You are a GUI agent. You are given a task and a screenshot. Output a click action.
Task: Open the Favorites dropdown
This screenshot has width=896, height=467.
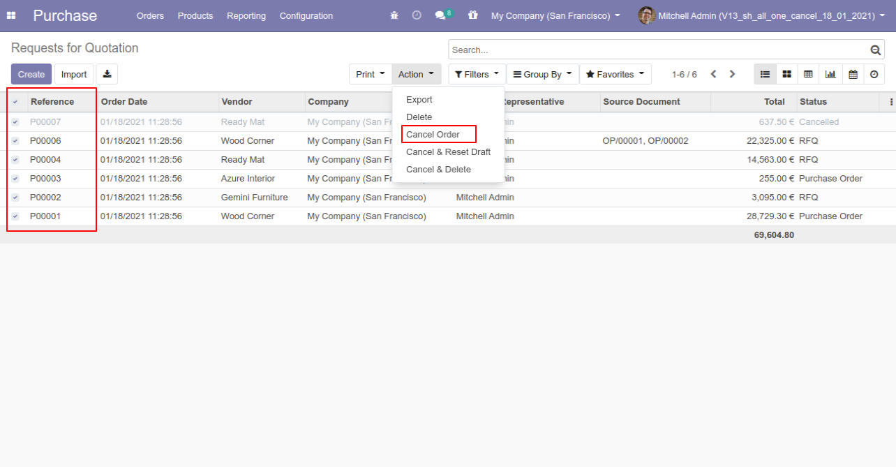[x=615, y=74]
